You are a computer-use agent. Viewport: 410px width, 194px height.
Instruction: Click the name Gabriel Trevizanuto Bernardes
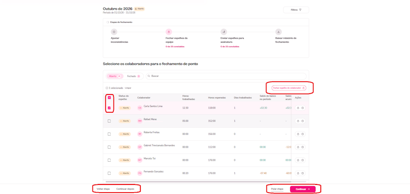[159, 145]
